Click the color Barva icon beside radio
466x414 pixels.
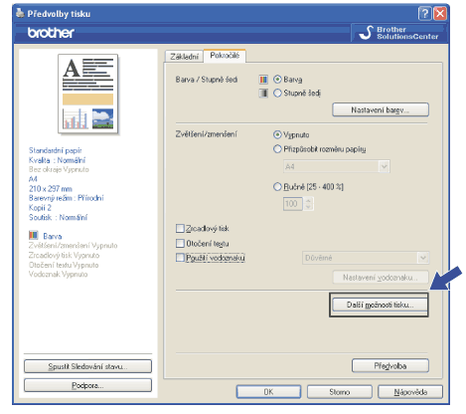(x=263, y=80)
